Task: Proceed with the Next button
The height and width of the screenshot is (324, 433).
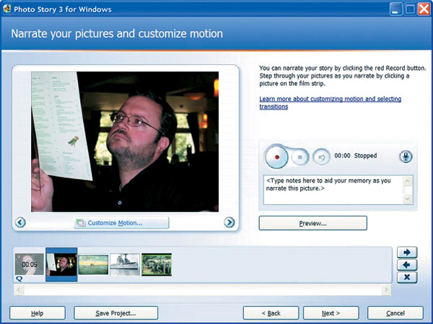Action: [x=331, y=313]
